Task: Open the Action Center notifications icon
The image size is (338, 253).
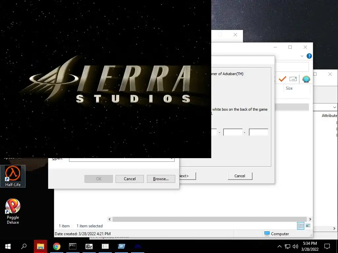Action: [327, 246]
